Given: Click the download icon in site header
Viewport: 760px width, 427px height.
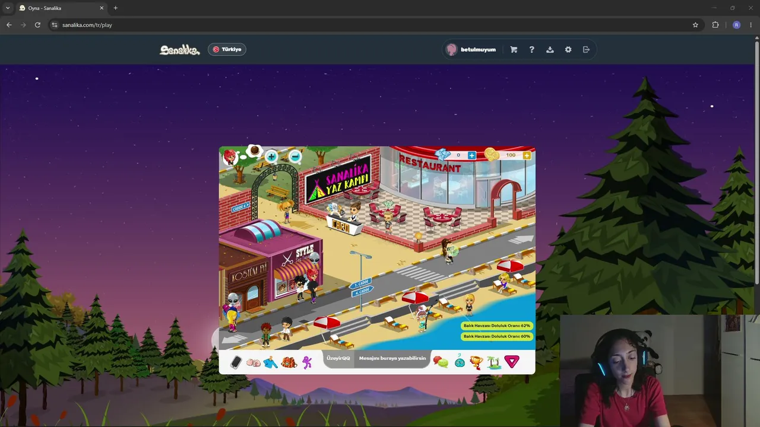Looking at the screenshot, I should (550, 50).
